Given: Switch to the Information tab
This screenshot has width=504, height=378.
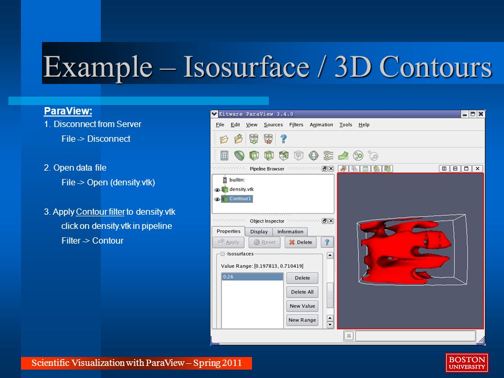Looking at the screenshot, I should click(x=290, y=232).
